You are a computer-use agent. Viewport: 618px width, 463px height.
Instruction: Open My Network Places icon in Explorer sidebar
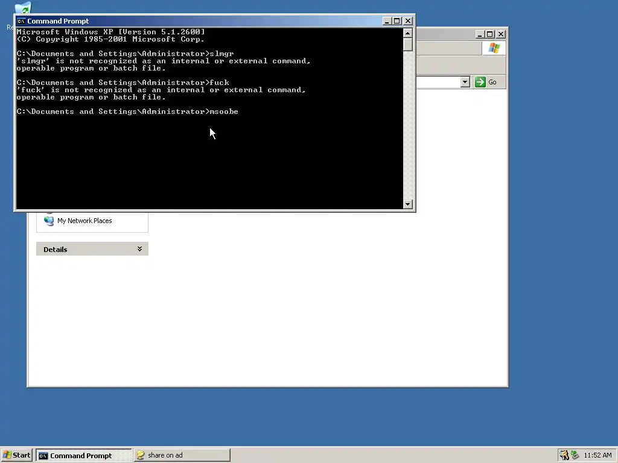(49, 221)
